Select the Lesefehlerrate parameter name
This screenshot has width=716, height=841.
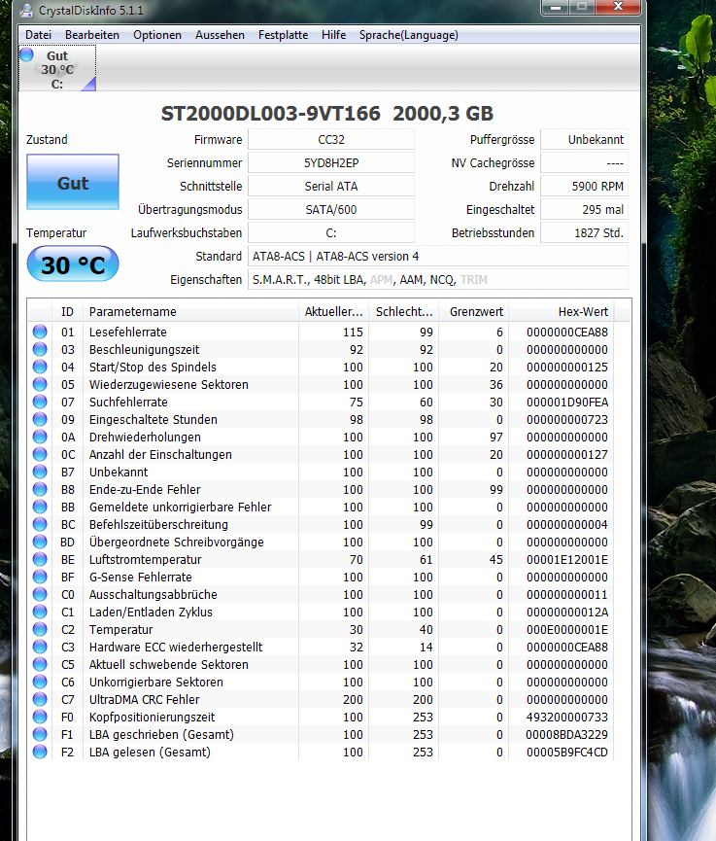[127, 332]
